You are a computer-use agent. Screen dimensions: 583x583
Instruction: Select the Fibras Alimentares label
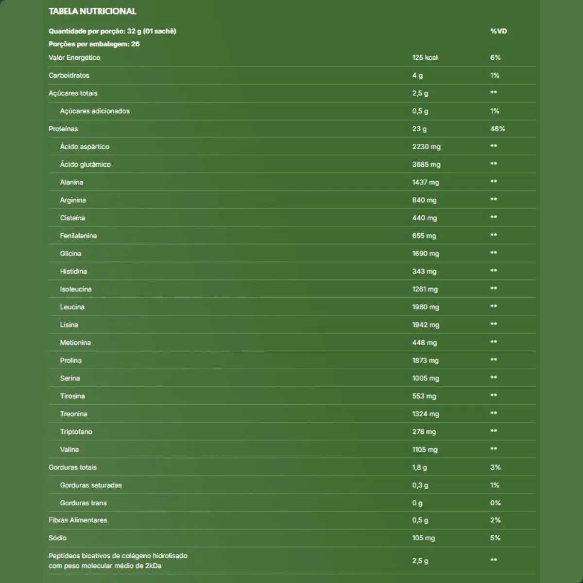[x=78, y=520]
